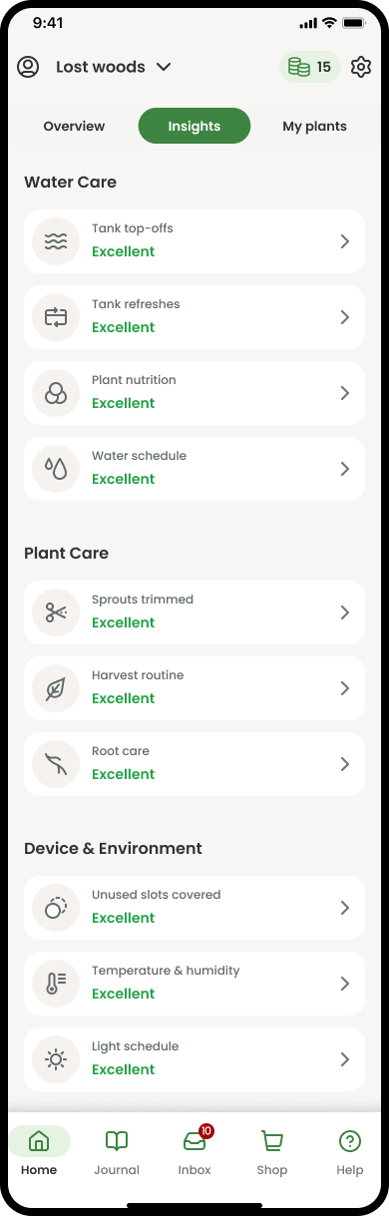Switch to the My plants tab
The image size is (389, 1216).
tap(314, 126)
